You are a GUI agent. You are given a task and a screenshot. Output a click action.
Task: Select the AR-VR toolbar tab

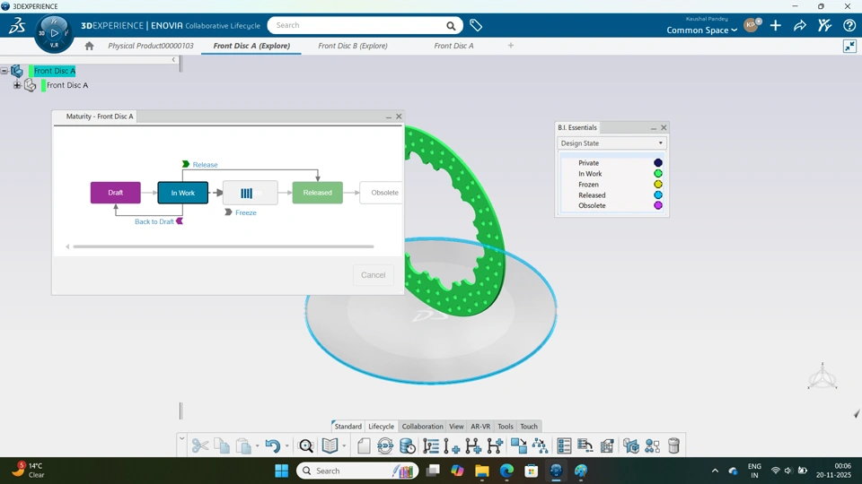[x=480, y=427]
